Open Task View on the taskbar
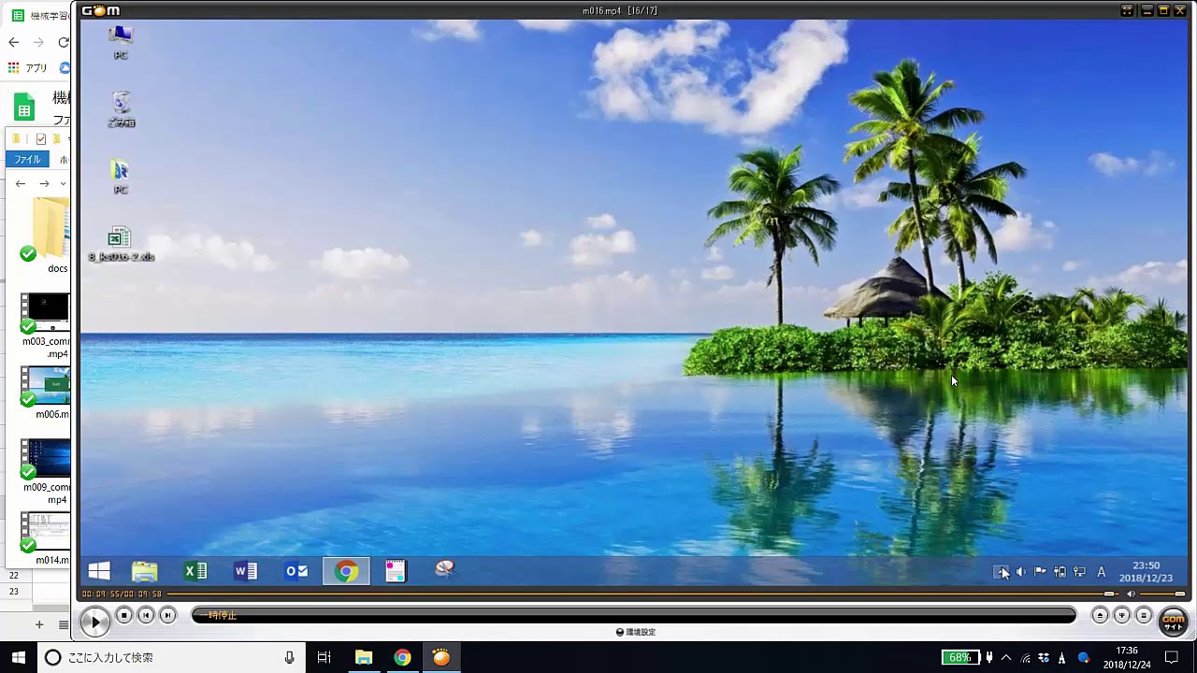1197x673 pixels. [x=324, y=657]
